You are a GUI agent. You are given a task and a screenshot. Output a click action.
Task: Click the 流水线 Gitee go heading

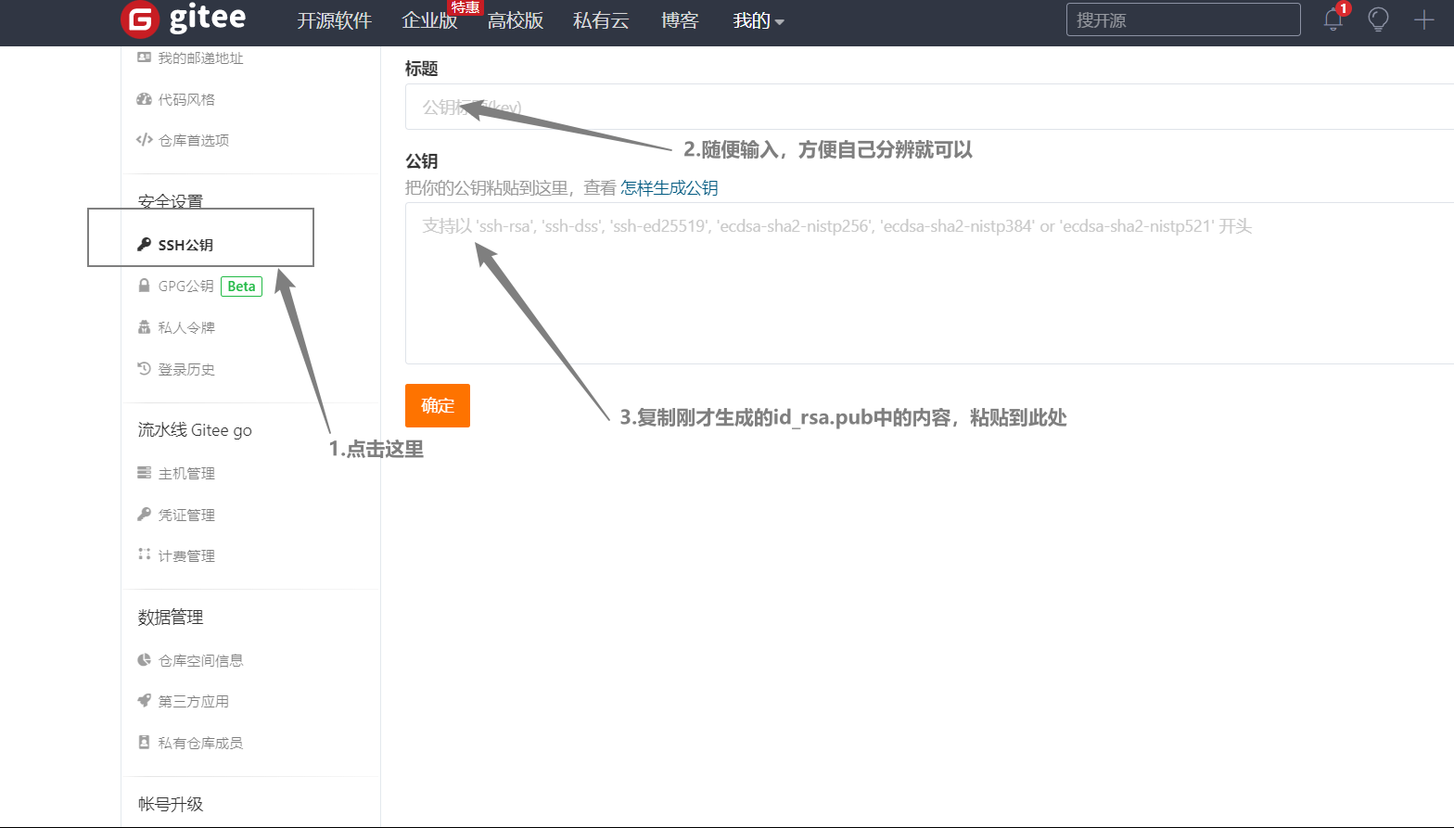point(195,430)
